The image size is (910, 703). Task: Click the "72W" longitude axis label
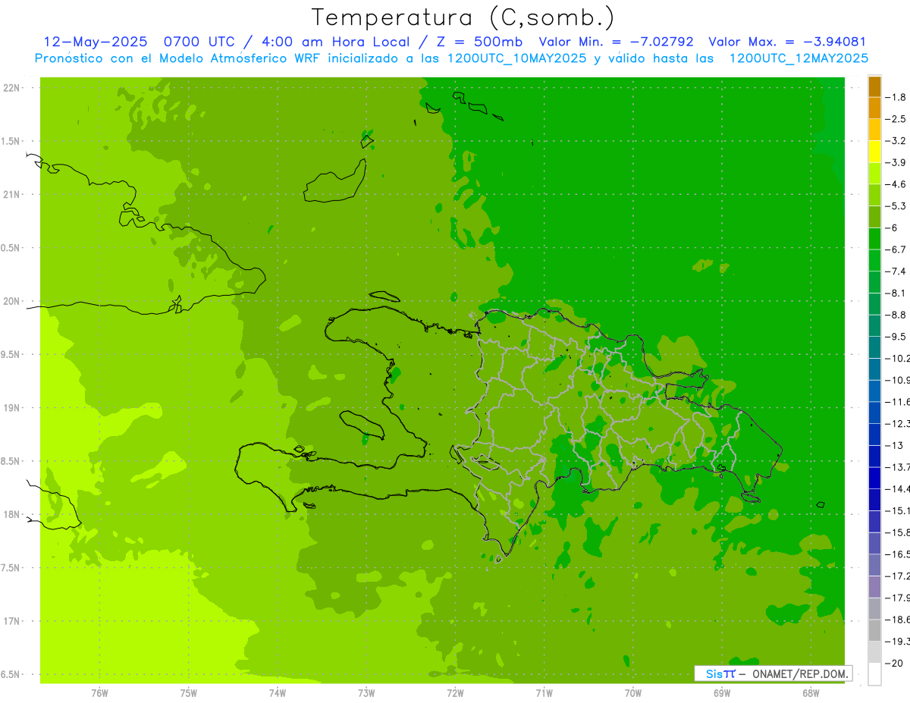pos(455,692)
